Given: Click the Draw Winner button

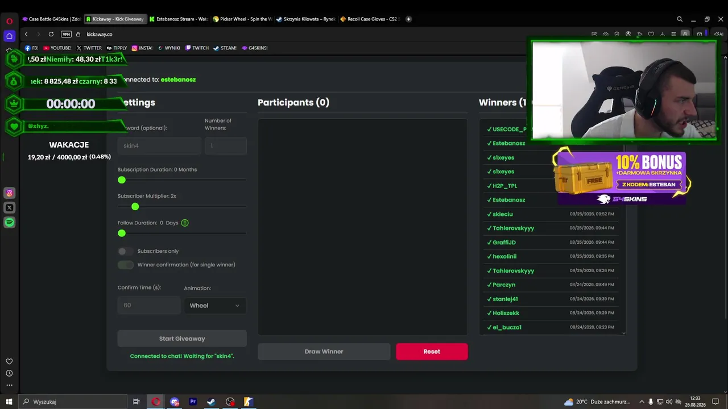Looking at the screenshot, I should tap(324, 352).
